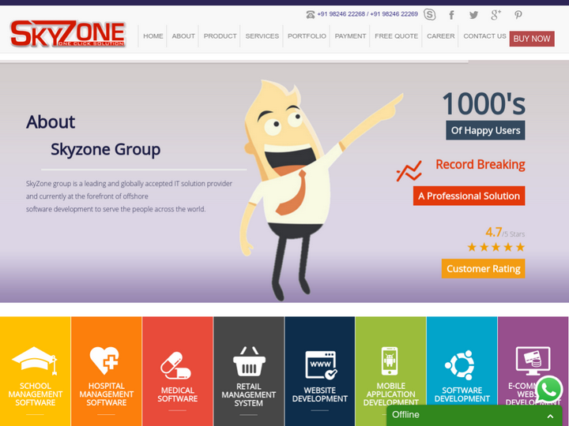Click the Medical Software pills icon
Viewport: 569px width, 426px height.
[176, 365]
